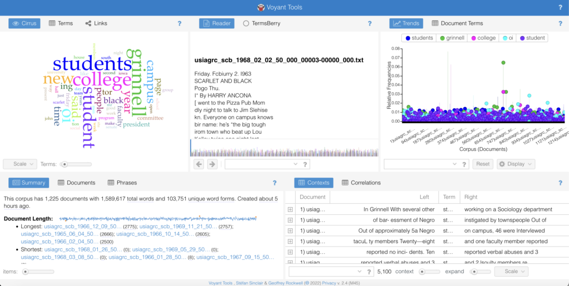The height and width of the screenshot is (286, 569).
Task: Open document link usiagrc_scb_1969_05_29_50
Action: (171, 249)
